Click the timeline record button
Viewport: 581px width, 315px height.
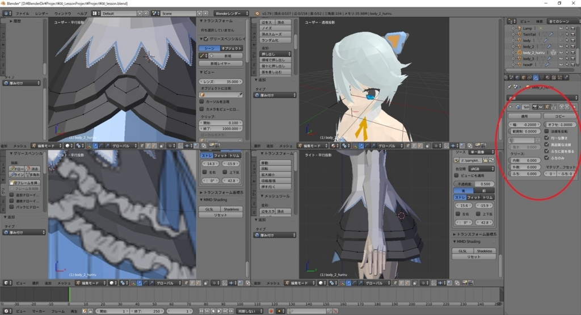pos(271,311)
